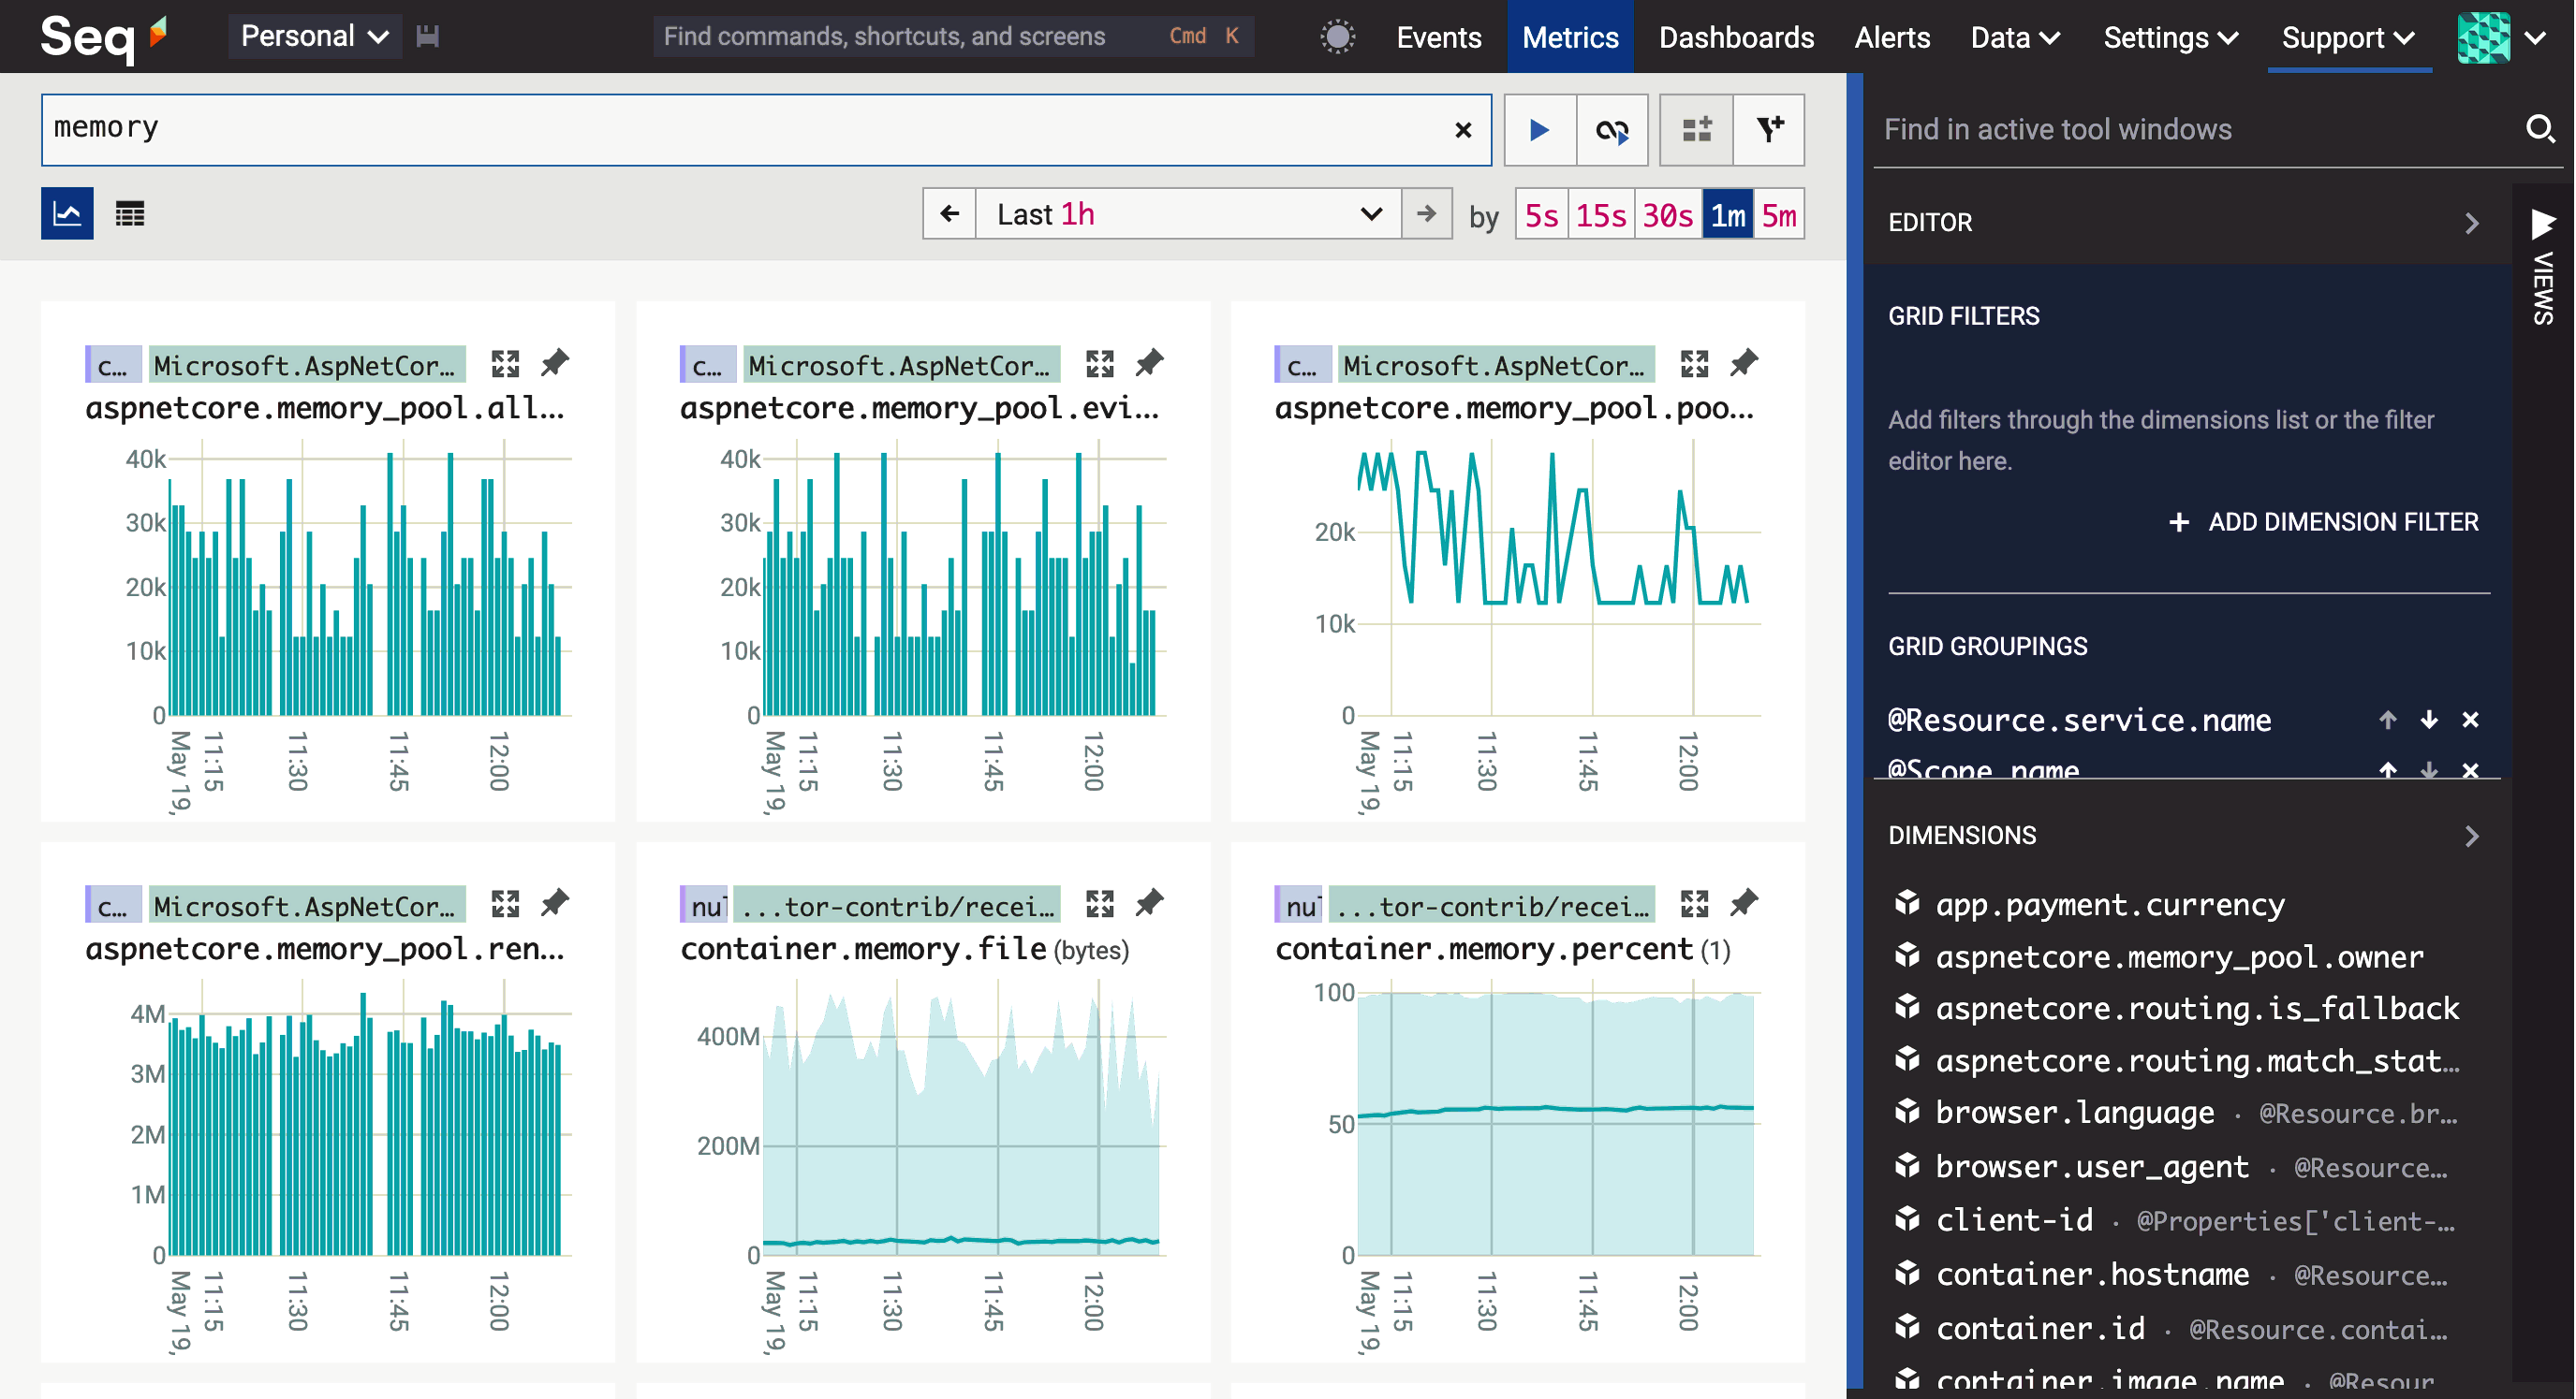Open the Personal workspace dropdown
This screenshot has height=1399, width=2576.
[315, 37]
